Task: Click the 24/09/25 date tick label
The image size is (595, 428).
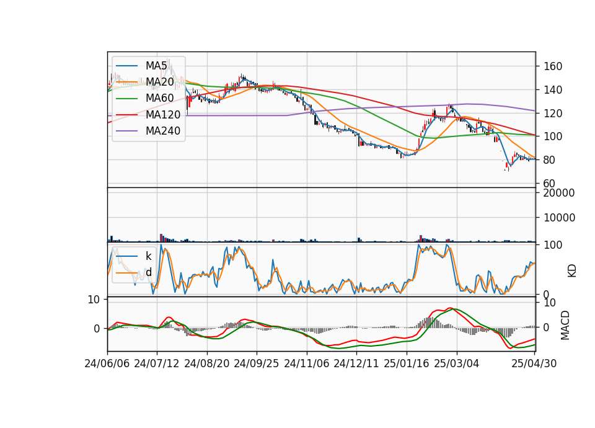Action: (x=257, y=363)
